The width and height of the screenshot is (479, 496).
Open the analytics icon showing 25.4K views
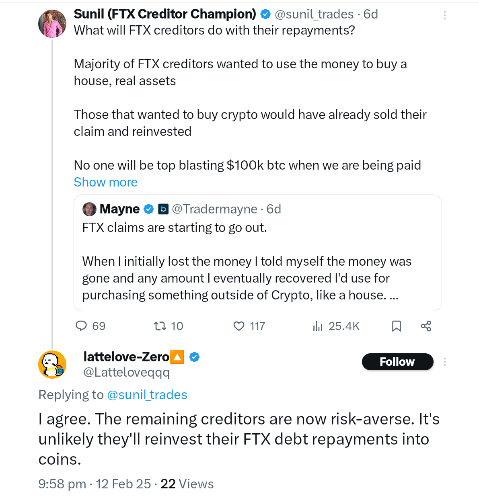[x=317, y=326]
